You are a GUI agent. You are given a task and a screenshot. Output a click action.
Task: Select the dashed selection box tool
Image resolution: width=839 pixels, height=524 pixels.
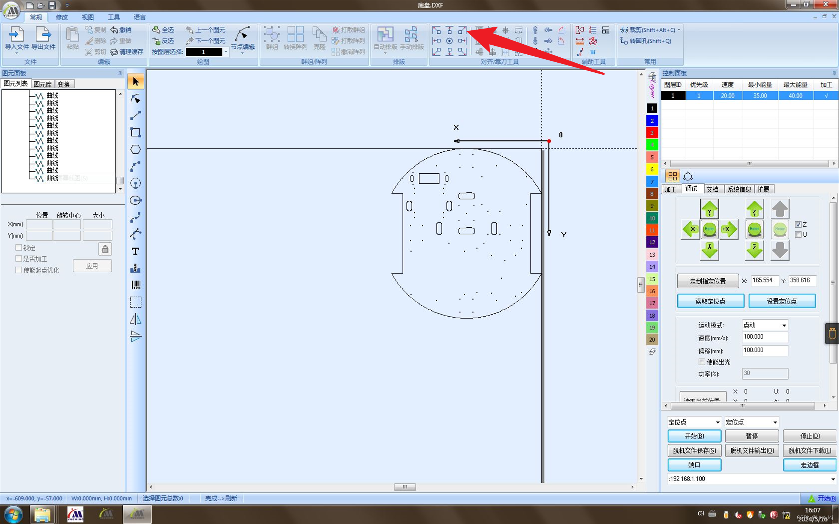click(135, 302)
